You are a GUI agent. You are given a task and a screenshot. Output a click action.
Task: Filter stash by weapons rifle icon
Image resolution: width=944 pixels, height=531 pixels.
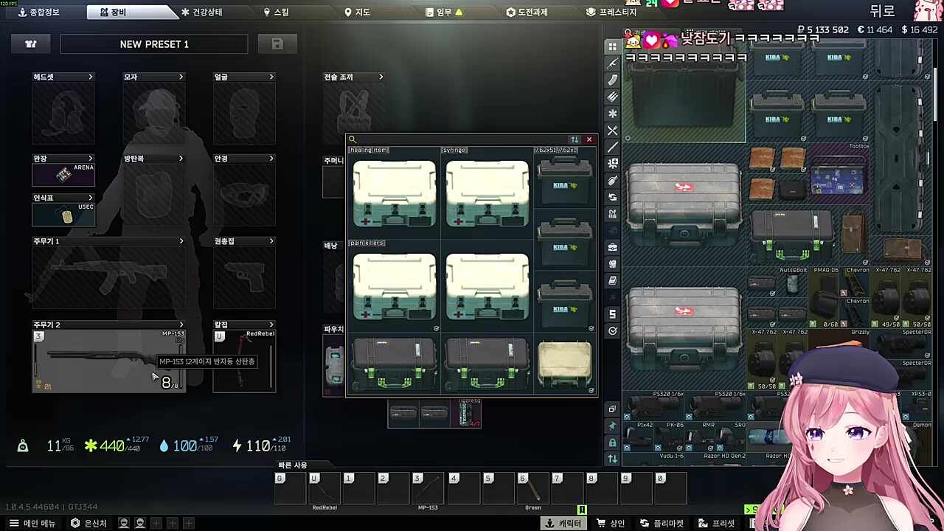tap(612, 63)
